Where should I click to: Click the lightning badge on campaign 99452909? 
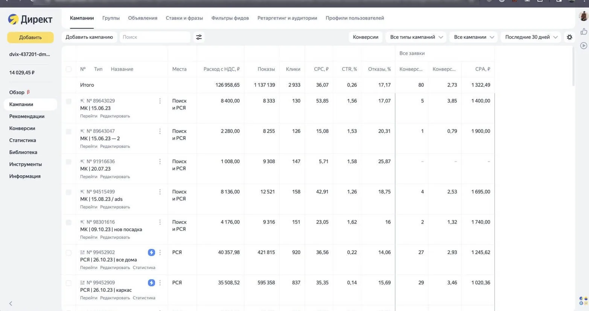(x=151, y=283)
